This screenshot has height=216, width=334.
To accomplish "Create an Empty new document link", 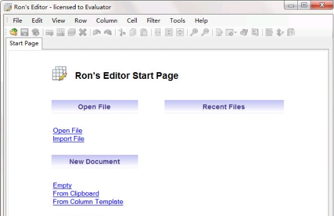I will click(x=62, y=185).
